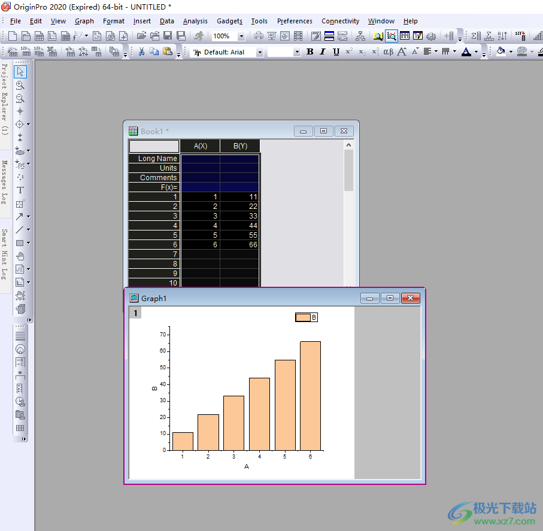Select the Screen Reader crosshair tool
The image size is (543, 531).
(x=20, y=111)
